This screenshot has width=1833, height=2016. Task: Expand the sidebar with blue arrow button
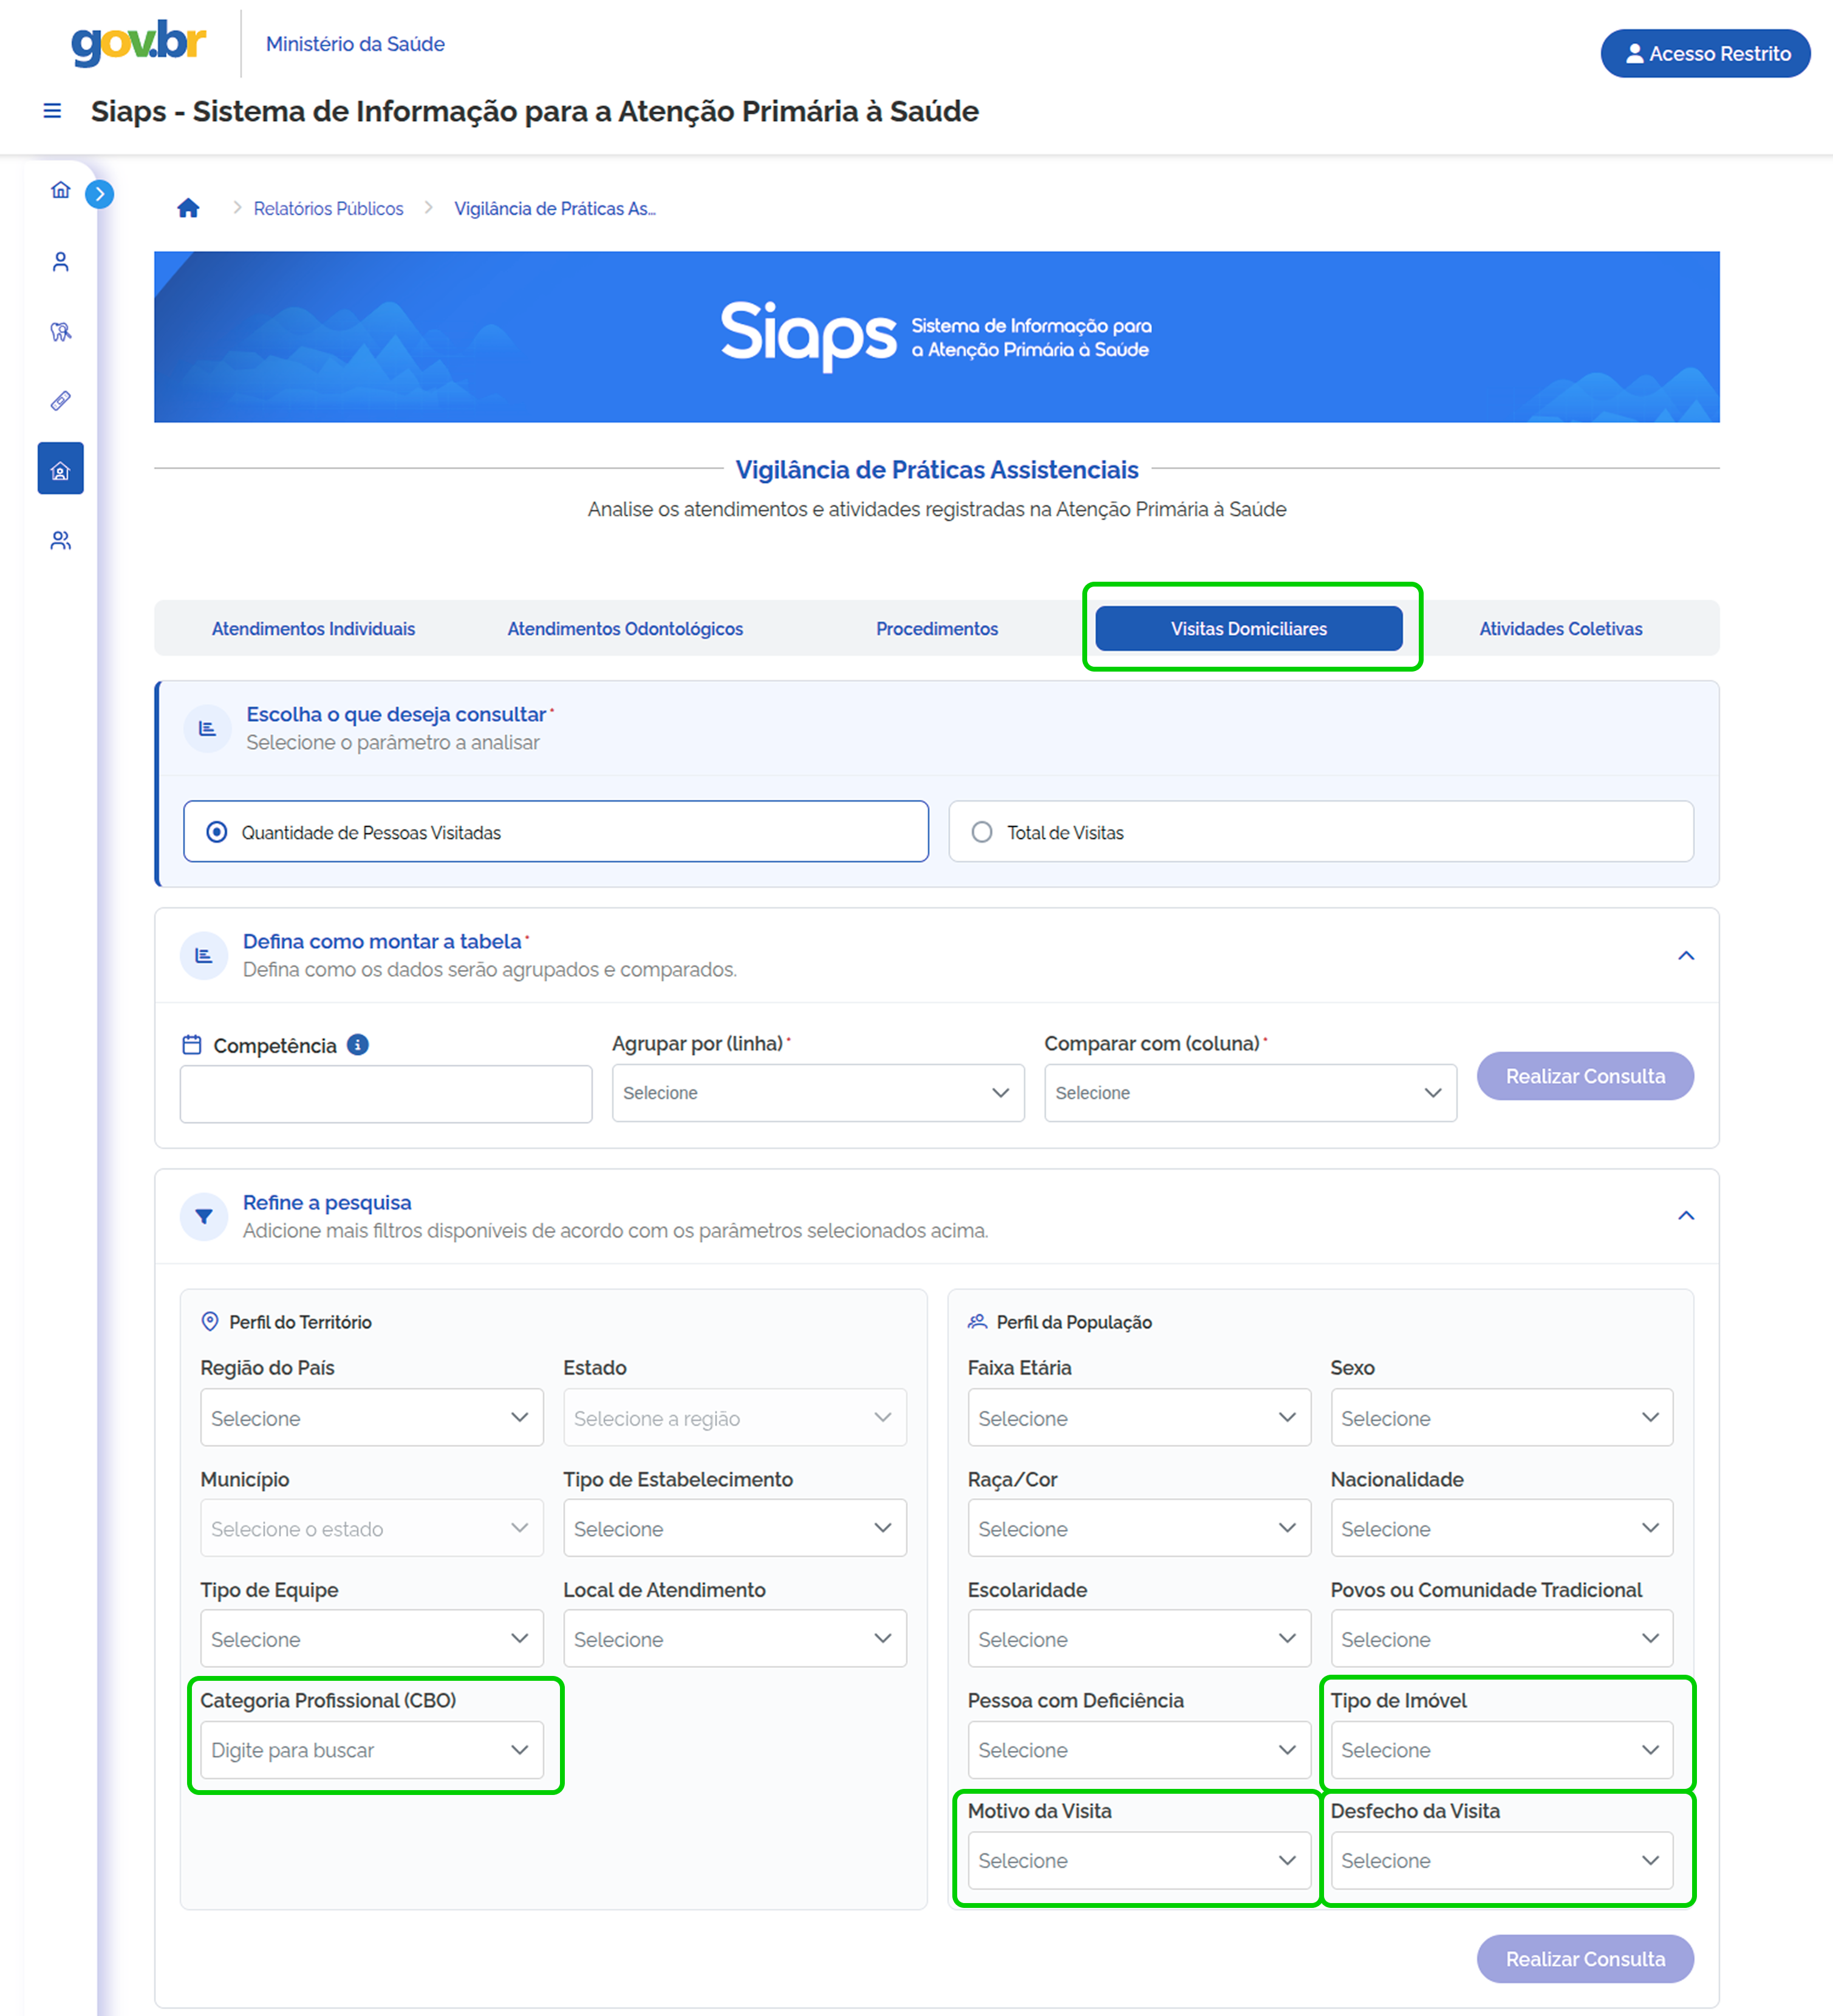tap(99, 194)
